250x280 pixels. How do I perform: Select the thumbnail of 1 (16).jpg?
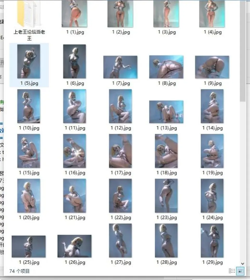(x=74, y=151)
